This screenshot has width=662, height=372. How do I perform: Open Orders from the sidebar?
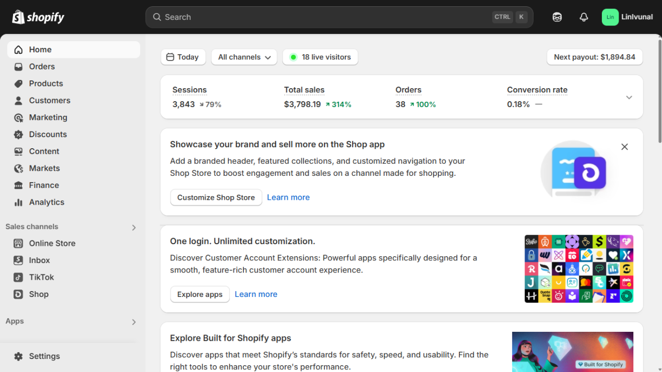[x=42, y=67]
